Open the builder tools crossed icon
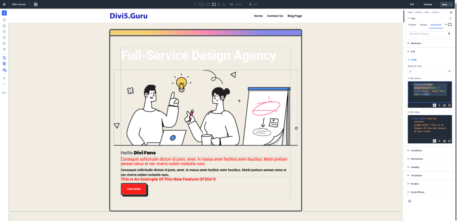 tap(4, 78)
